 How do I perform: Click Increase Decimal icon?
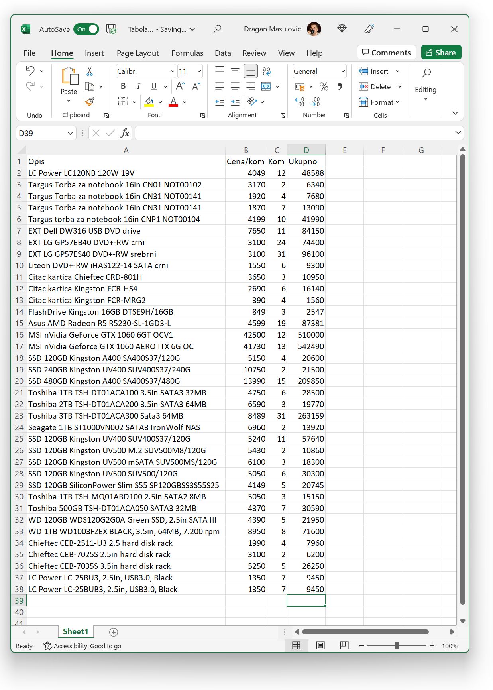coord(300,102)
